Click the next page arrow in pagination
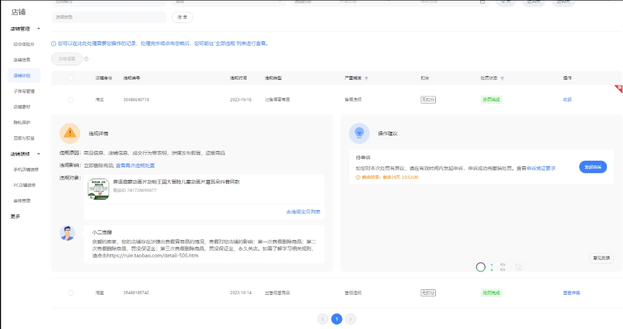This screenshot has width=623, height=329. 351,319
